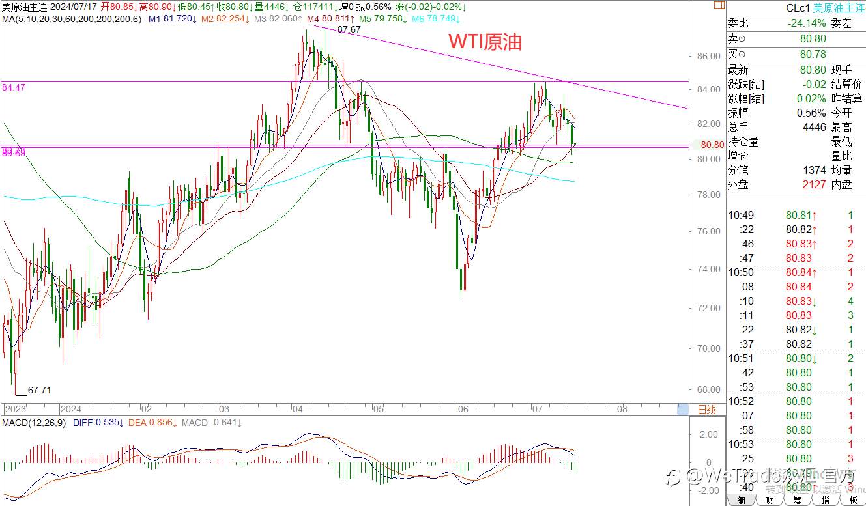Click the MACD(12,26,9) indicator label
The height and width of the screenshot is (506, 866).
[x=34, y=423]
